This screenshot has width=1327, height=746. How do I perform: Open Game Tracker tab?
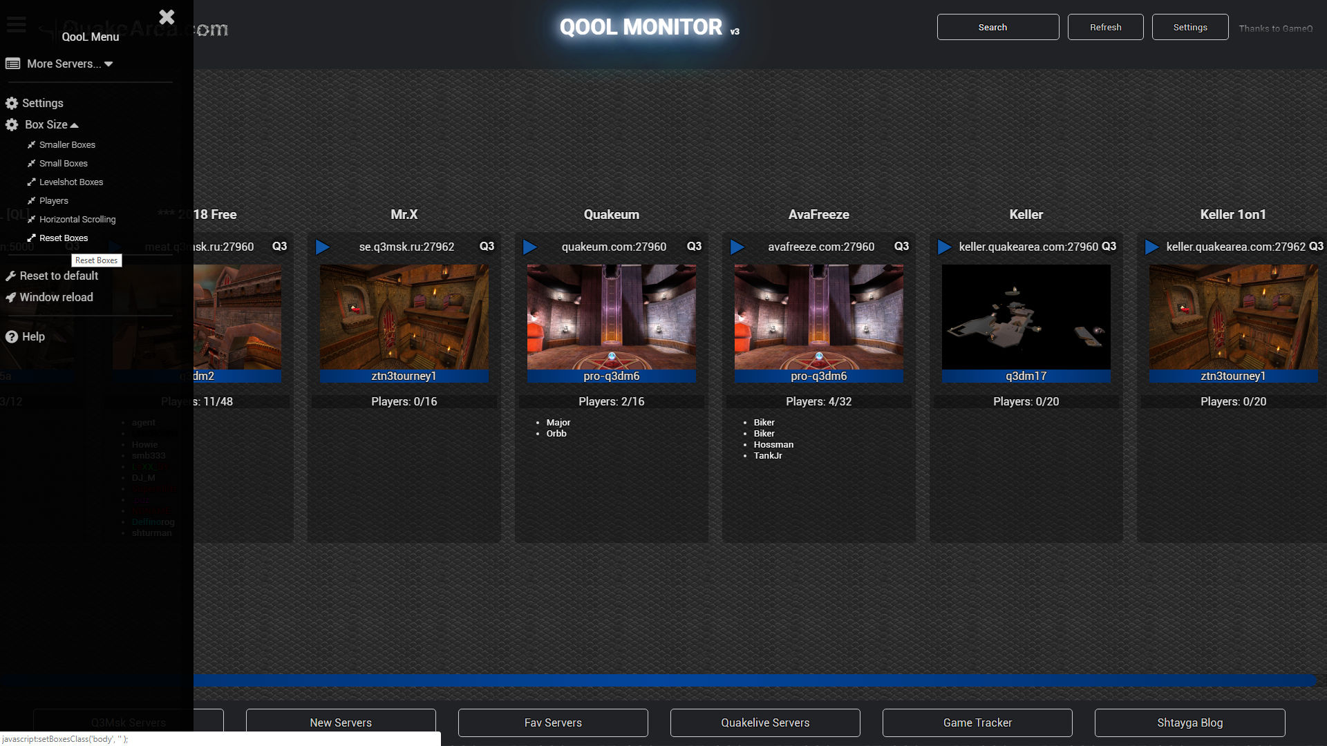coord(977,723)
